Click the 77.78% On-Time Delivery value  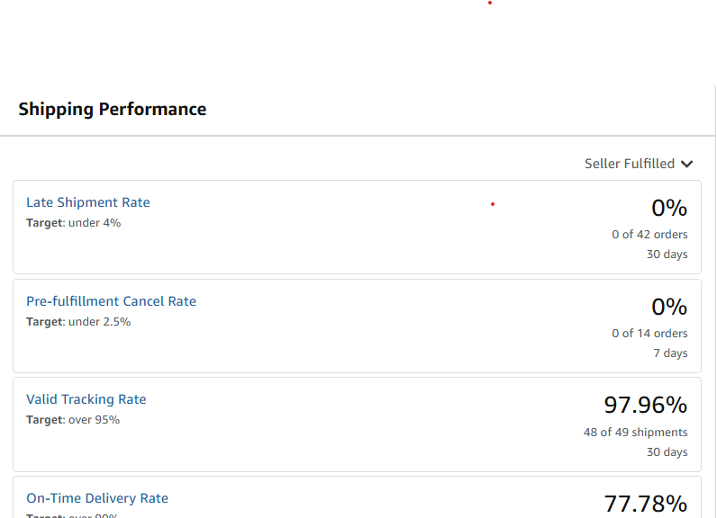tap(646, 504)
